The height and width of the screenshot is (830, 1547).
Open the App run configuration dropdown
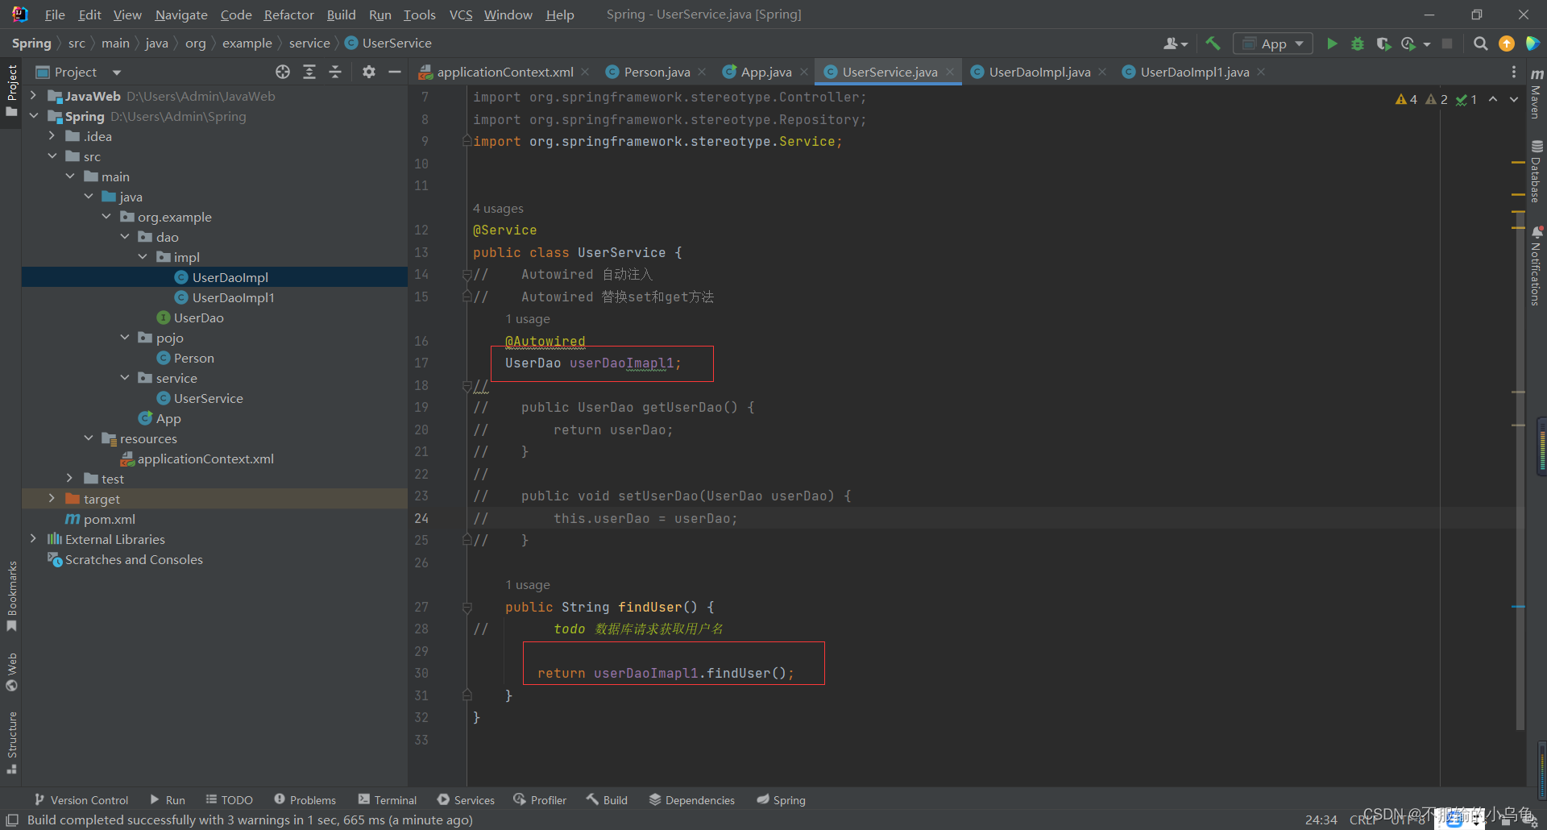[1273, 44]
